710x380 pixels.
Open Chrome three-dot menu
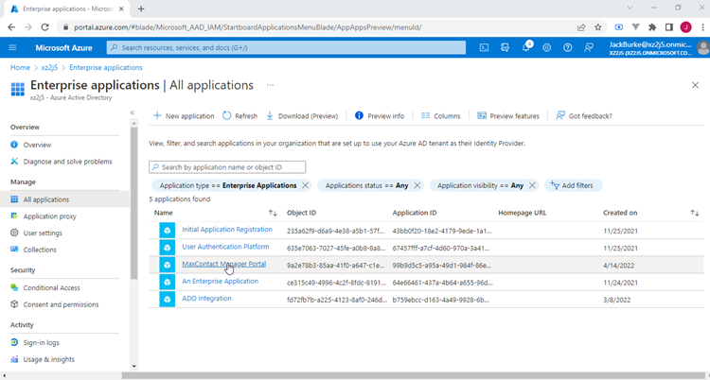701,27
